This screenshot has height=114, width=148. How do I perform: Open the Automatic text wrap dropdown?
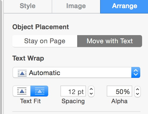76,72
